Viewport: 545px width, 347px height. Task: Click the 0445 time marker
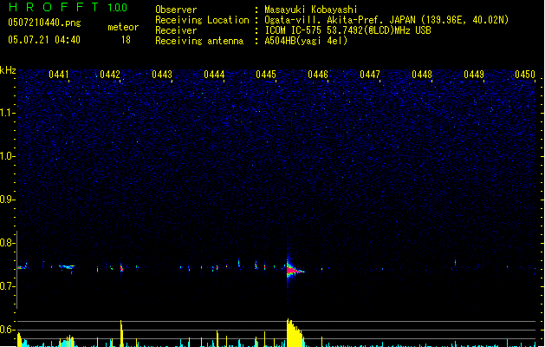point(266,75)
